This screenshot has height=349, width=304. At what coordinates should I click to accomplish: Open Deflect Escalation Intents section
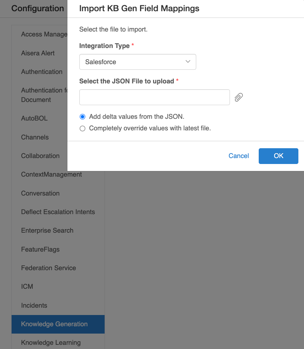tap(58, 212)
